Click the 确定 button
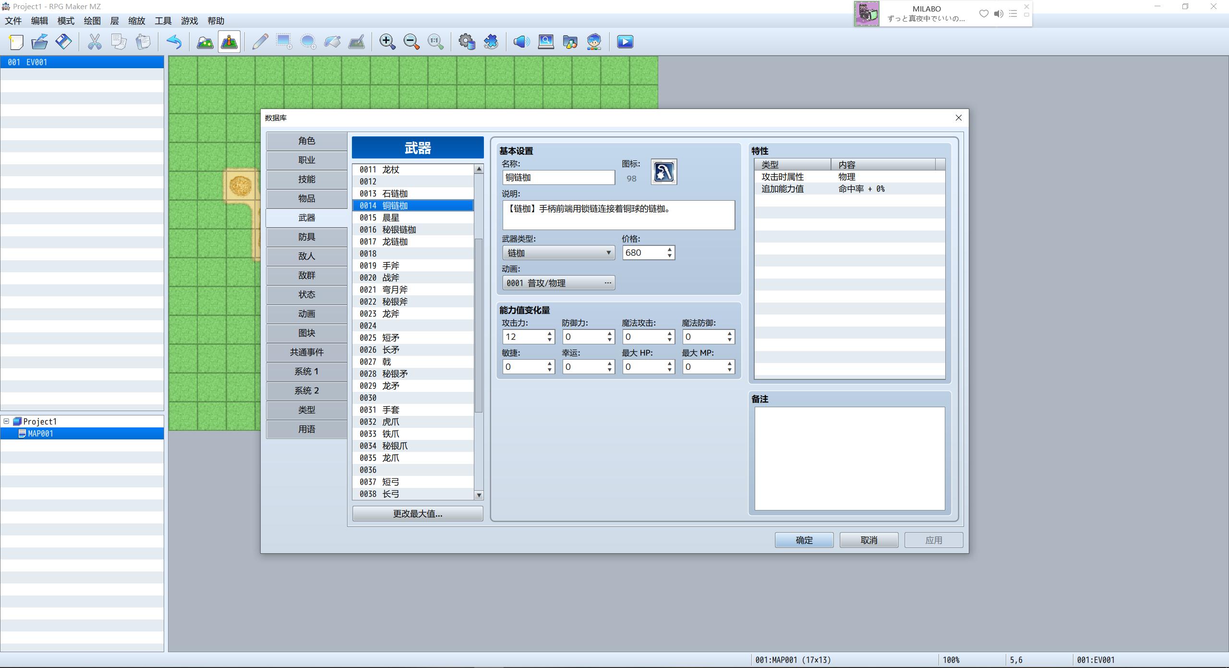 pos(804,540)
